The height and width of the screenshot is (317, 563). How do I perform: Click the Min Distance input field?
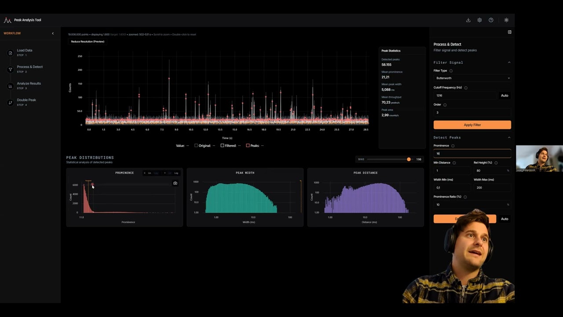pos(452,171)
